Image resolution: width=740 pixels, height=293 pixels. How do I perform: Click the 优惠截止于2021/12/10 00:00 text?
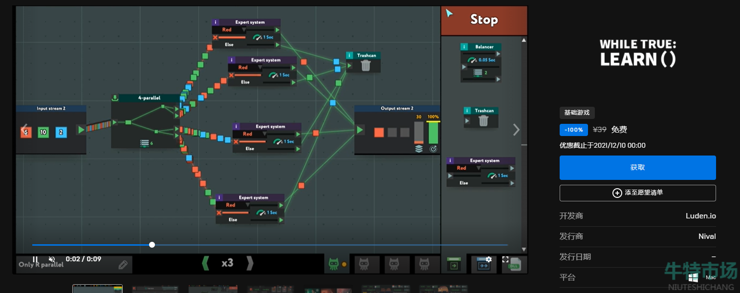603,145
